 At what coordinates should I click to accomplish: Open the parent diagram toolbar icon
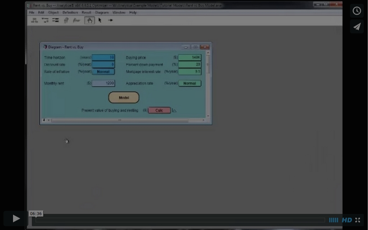34,20
